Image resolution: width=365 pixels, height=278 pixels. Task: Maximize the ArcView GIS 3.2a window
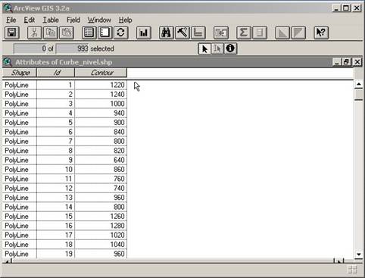[x=346, y=8]
